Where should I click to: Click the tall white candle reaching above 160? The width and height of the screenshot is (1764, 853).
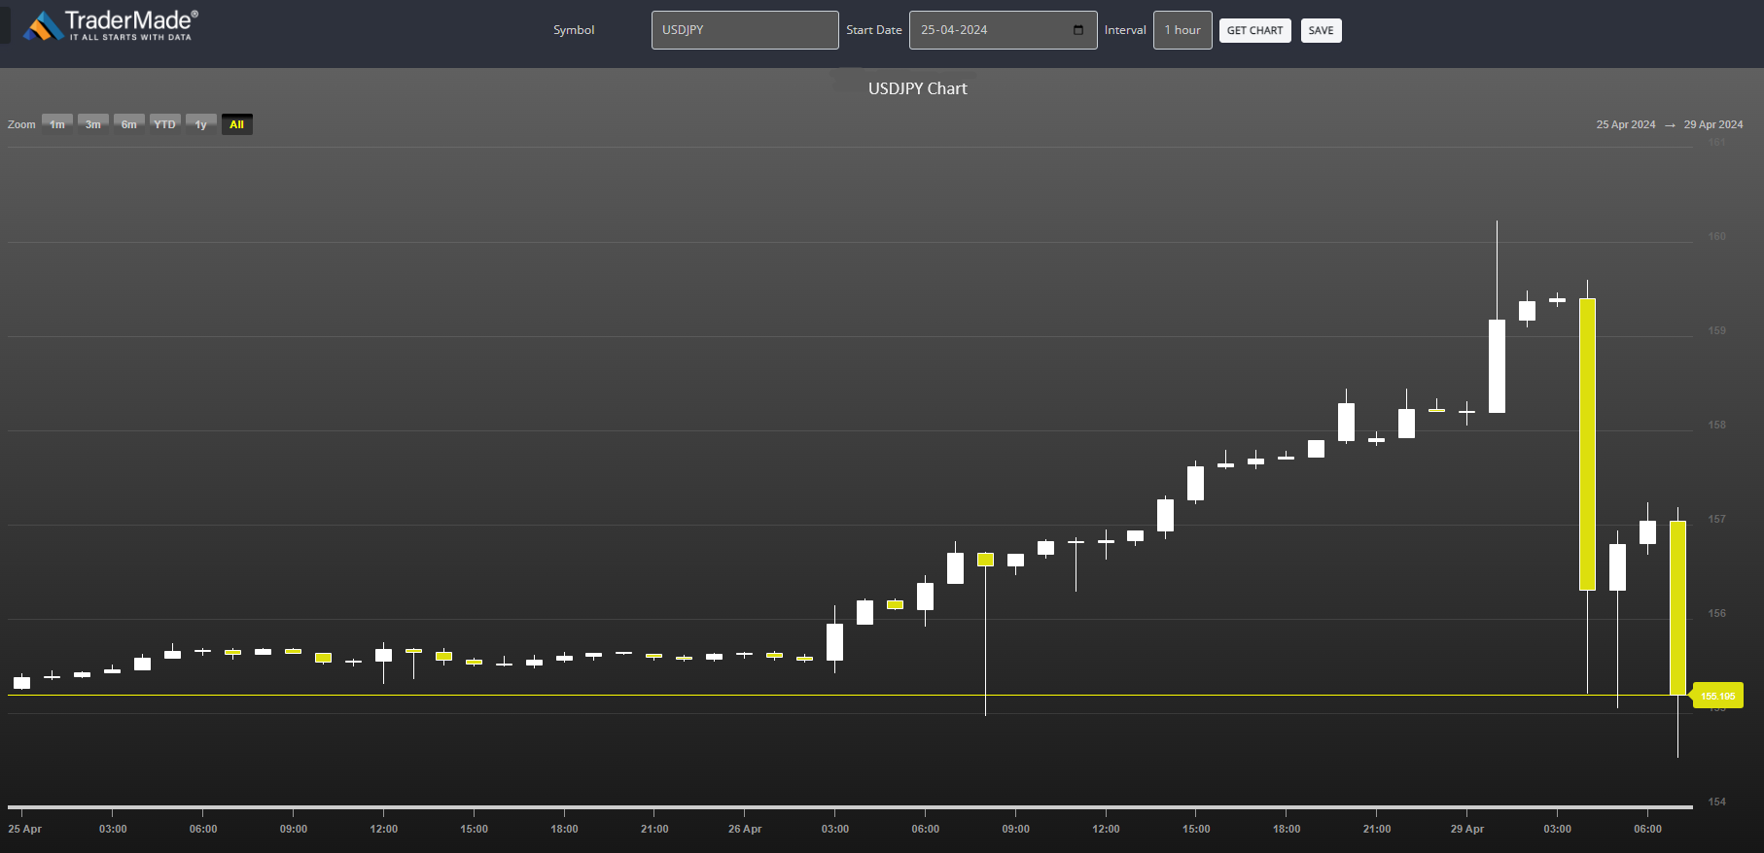[1497, 366]
